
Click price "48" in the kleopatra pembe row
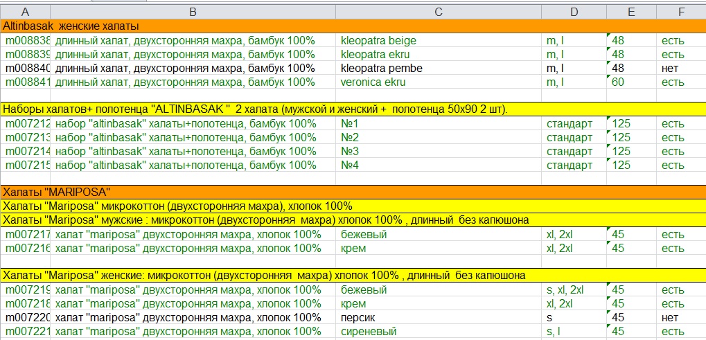click(618, 69)
